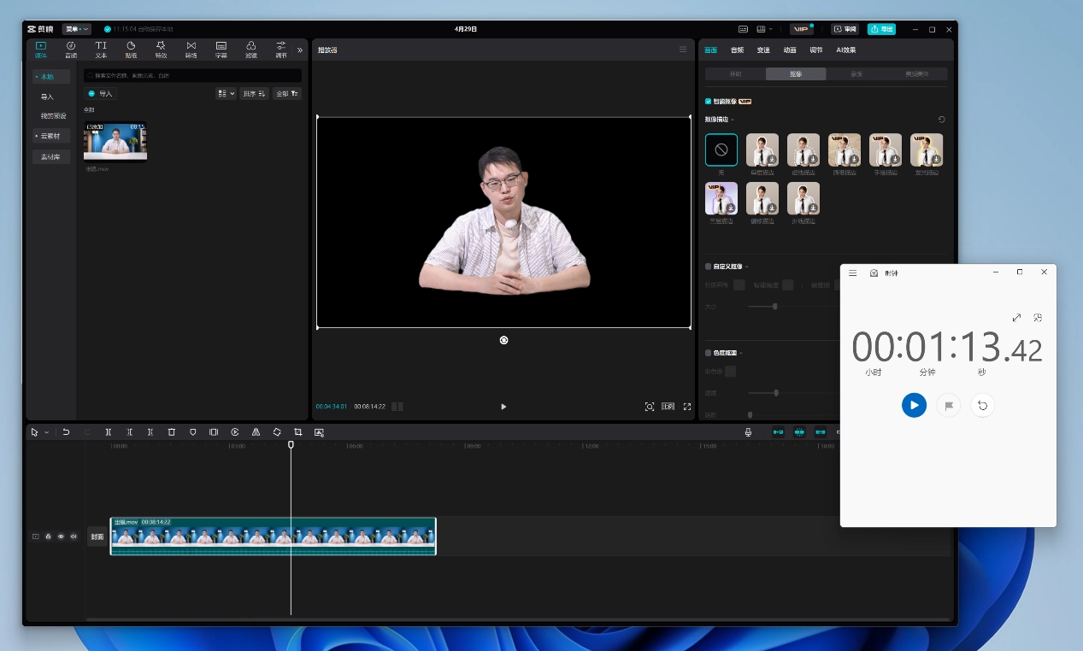Viewport: 1083px width, 651px height.
Task: Switch to the AI效果 tab
Action: point(845,50)
